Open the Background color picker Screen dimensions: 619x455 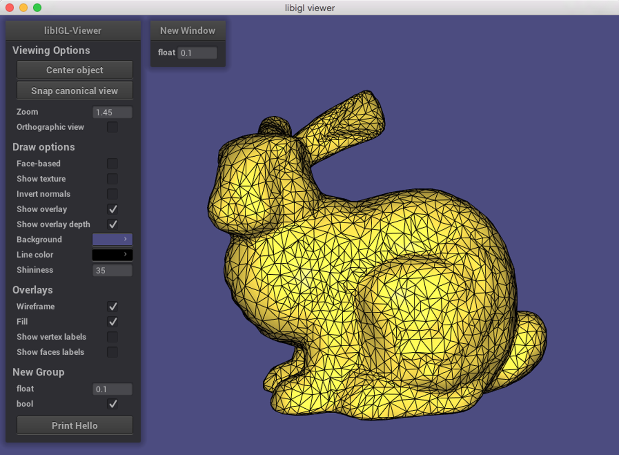(112, 239)
